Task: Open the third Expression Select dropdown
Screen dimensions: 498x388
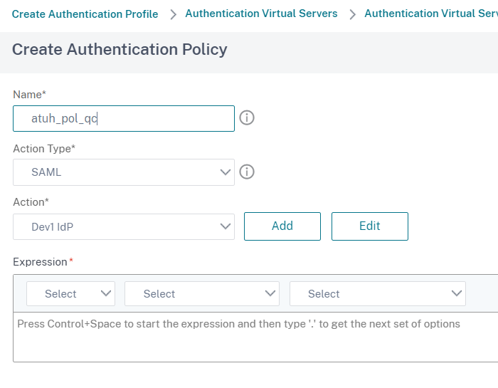Action: (x=377, y=293)
